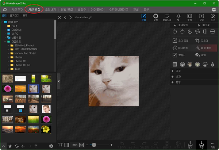Apply the 미니어처 (Miniature) effect
The height and width of the screenshot is (150, 219).
180,48
